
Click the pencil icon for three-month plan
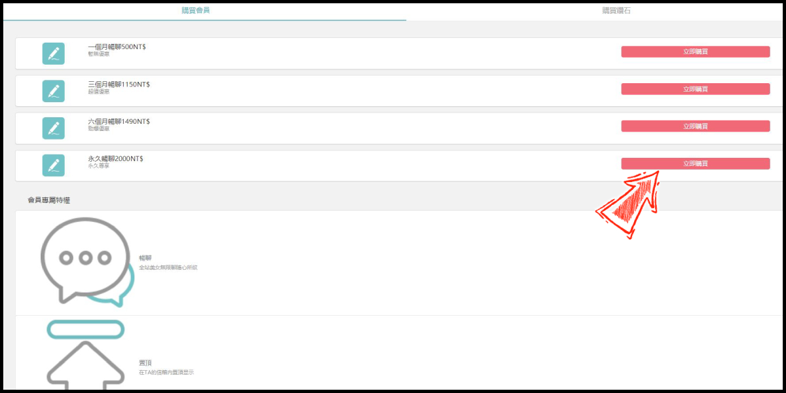pyautogui.click(x=53, y=90)
